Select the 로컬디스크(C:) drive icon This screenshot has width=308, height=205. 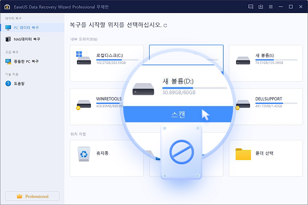[x=83, y=58]
